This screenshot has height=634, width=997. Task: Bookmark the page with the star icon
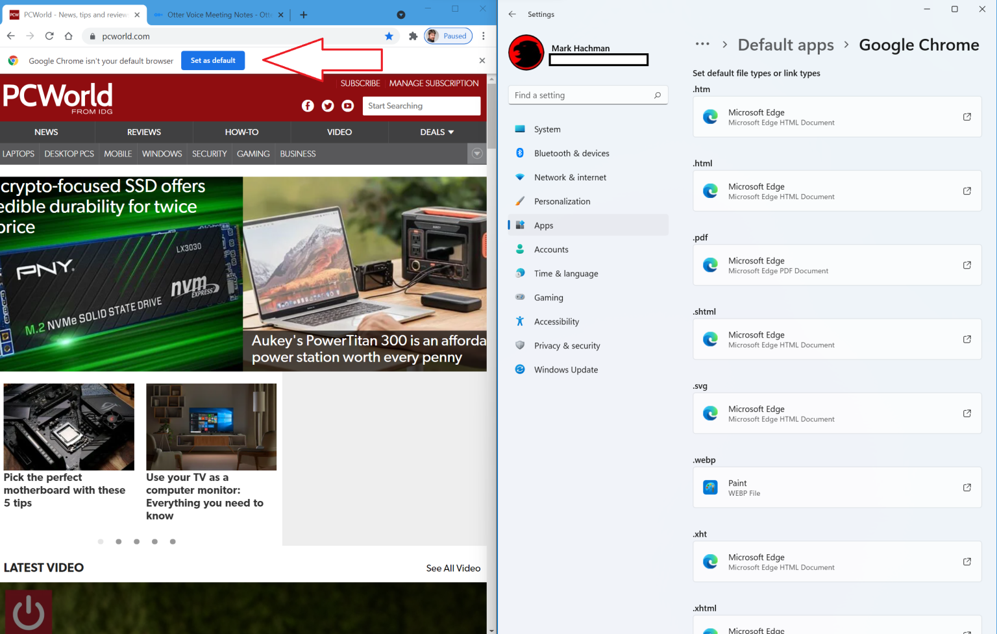click(389, 36)
